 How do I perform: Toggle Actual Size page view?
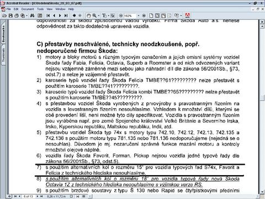tap(151, 15)
